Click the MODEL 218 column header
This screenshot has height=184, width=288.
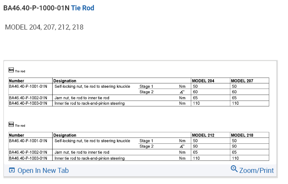click(x=242, y=135)
